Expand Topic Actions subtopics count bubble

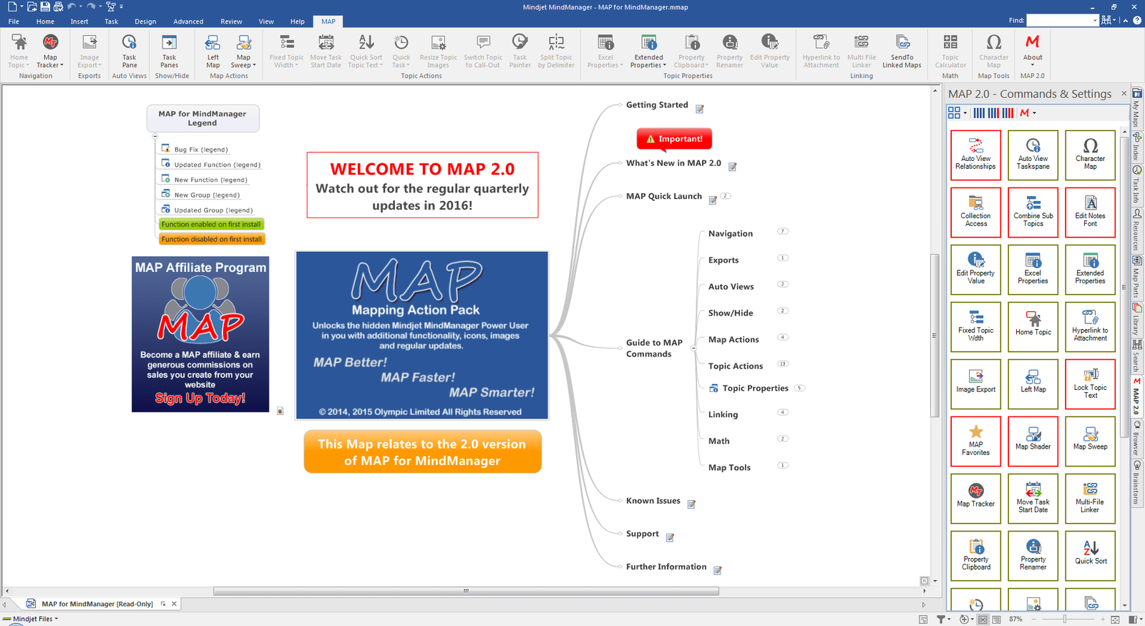pos(782,363)
